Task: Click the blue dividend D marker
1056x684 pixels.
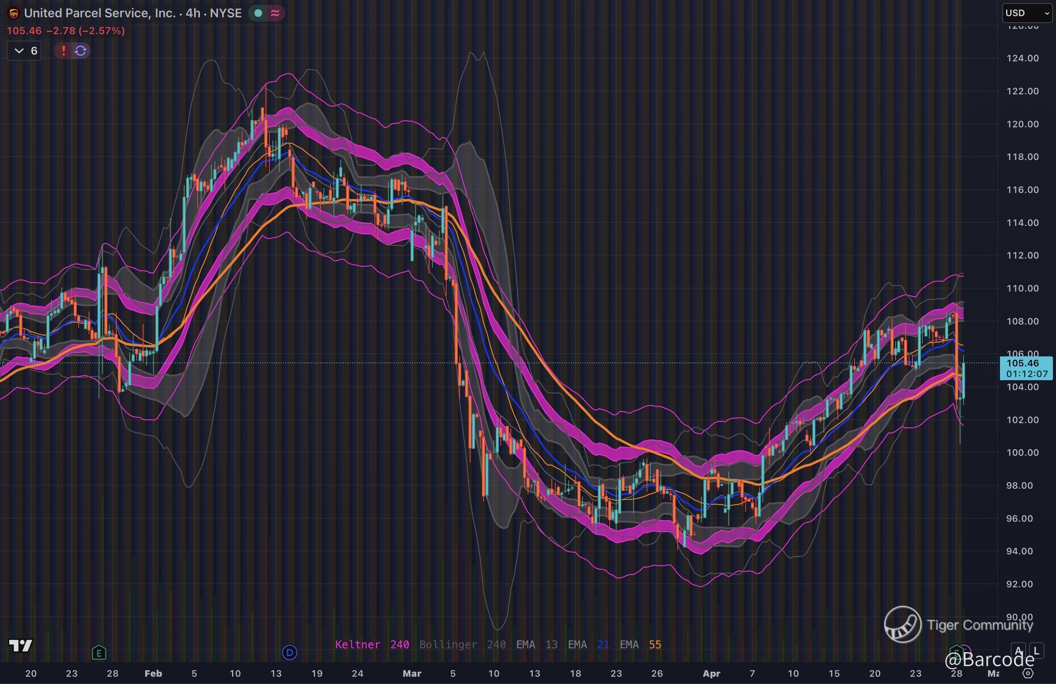Action: coord(290,653)
